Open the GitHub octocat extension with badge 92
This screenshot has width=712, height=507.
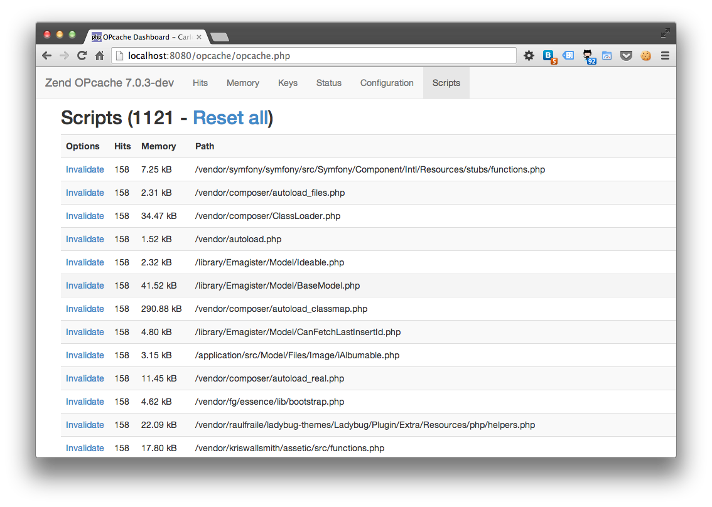tap(589, 56)
